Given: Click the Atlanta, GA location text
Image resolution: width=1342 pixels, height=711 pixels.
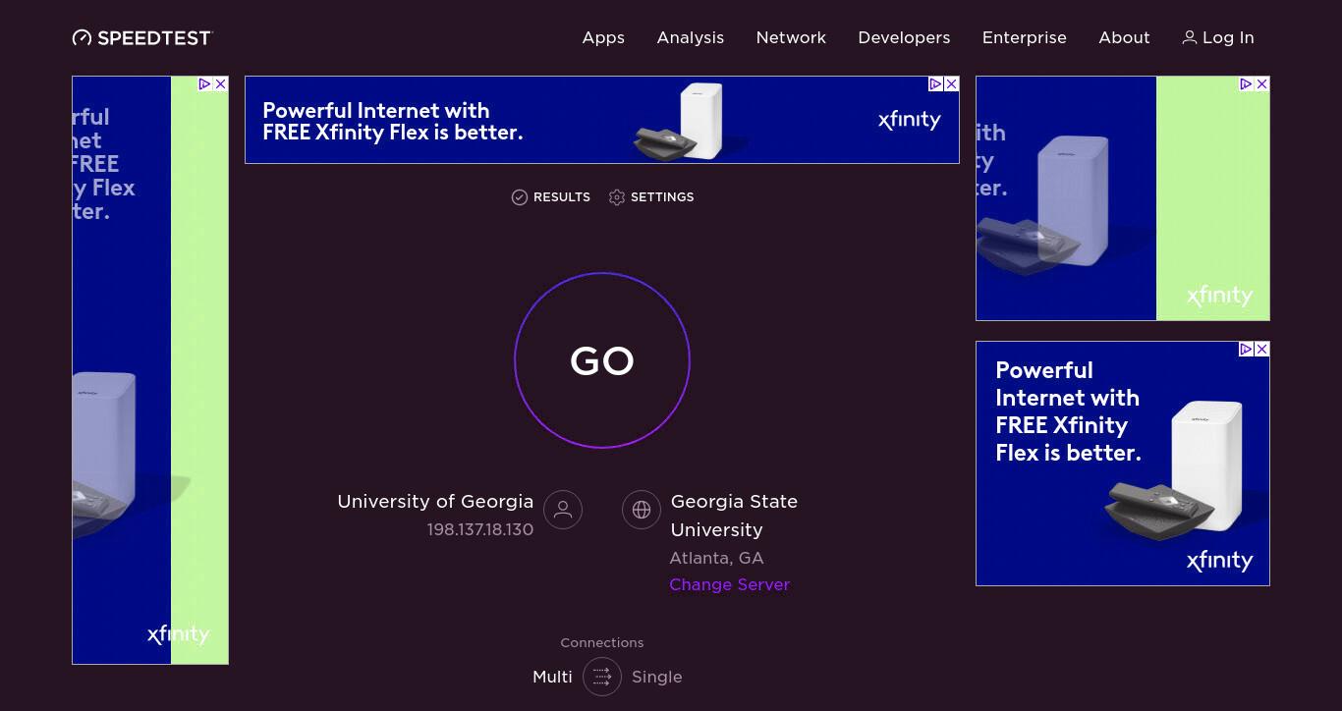Looking at the screenshot, I should pyautogui.click(x=716, y=558).
